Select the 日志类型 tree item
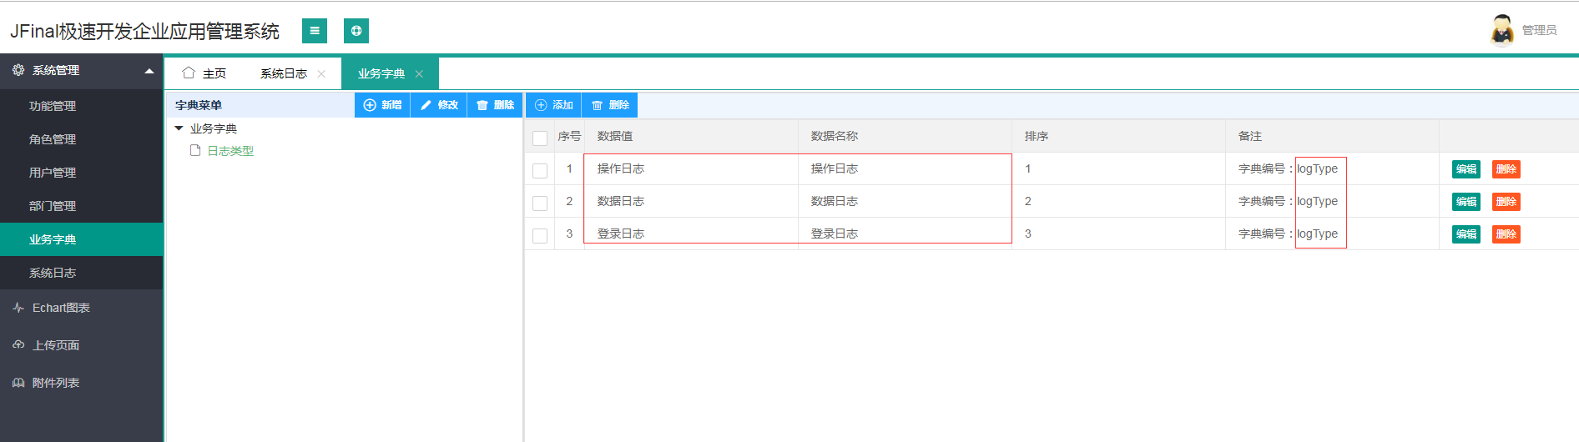The image size is (1579, 442). coord(230,151)
